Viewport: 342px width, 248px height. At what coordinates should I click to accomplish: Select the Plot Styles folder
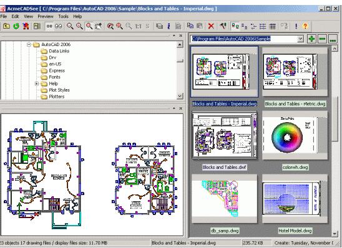click(x=59, y=90)
